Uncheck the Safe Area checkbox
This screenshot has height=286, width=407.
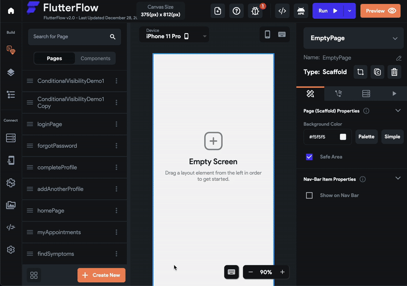point(309,157)
